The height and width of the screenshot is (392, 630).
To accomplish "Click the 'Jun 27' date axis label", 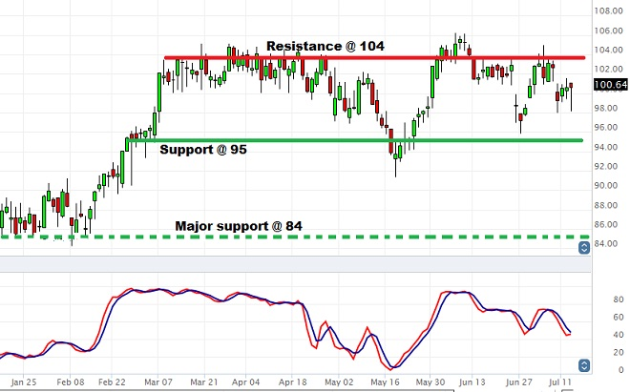I will coord(518,382).
